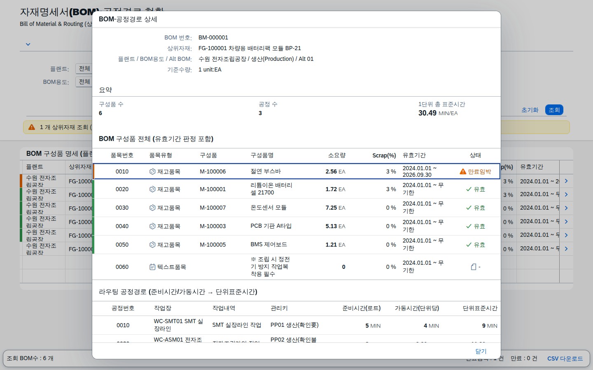593x370 pixels.
Task: Click valid checkmark icon for M-100003
Action: point(469,226)
